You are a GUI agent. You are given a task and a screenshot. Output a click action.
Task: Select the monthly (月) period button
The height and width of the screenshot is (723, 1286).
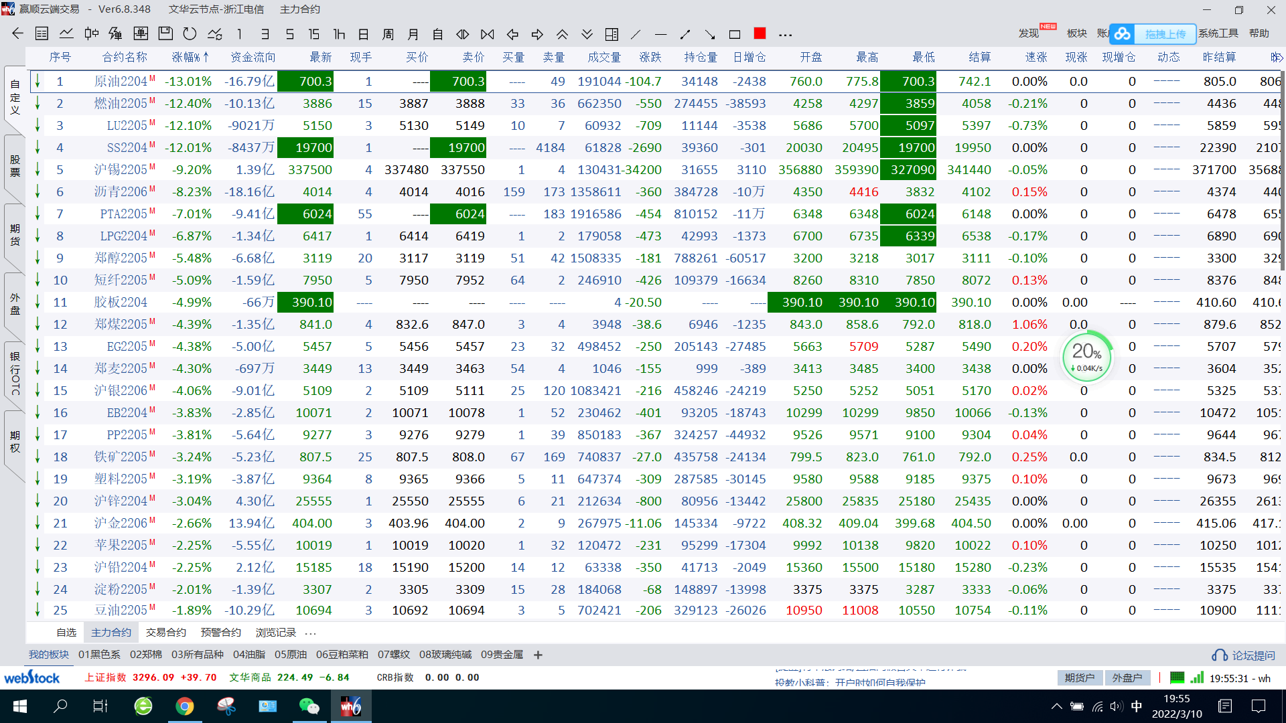[x=413, y=33]
